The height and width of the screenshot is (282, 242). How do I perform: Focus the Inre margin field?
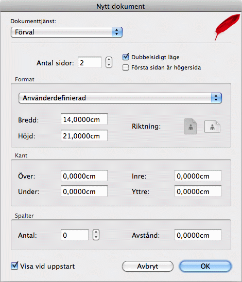pyautogui.click(x=198, y=175)
